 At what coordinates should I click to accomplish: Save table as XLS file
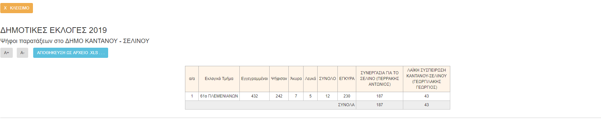(71, 53)
